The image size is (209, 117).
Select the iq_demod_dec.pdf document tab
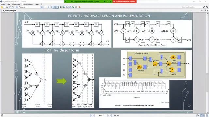click(9, 11)
